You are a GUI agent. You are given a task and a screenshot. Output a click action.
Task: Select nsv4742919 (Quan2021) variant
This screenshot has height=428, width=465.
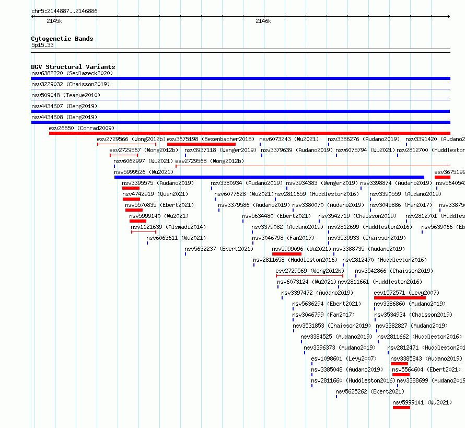click(155, 194)
